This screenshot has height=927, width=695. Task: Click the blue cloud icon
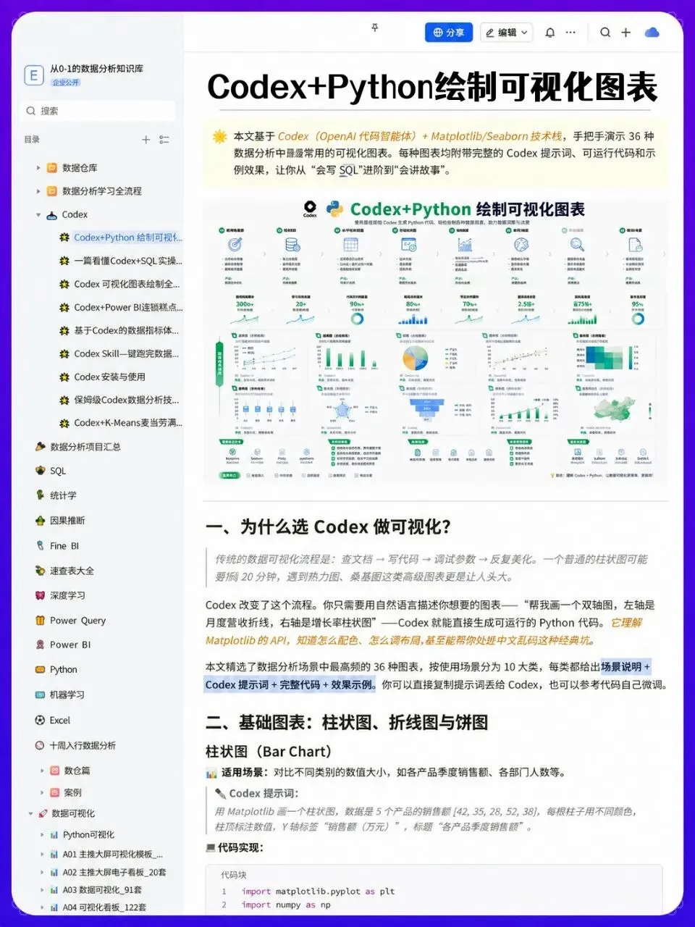point(652,33)
